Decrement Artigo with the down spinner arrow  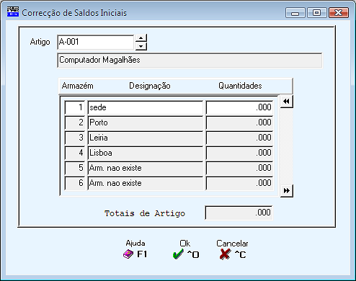(x=141, y=46)
